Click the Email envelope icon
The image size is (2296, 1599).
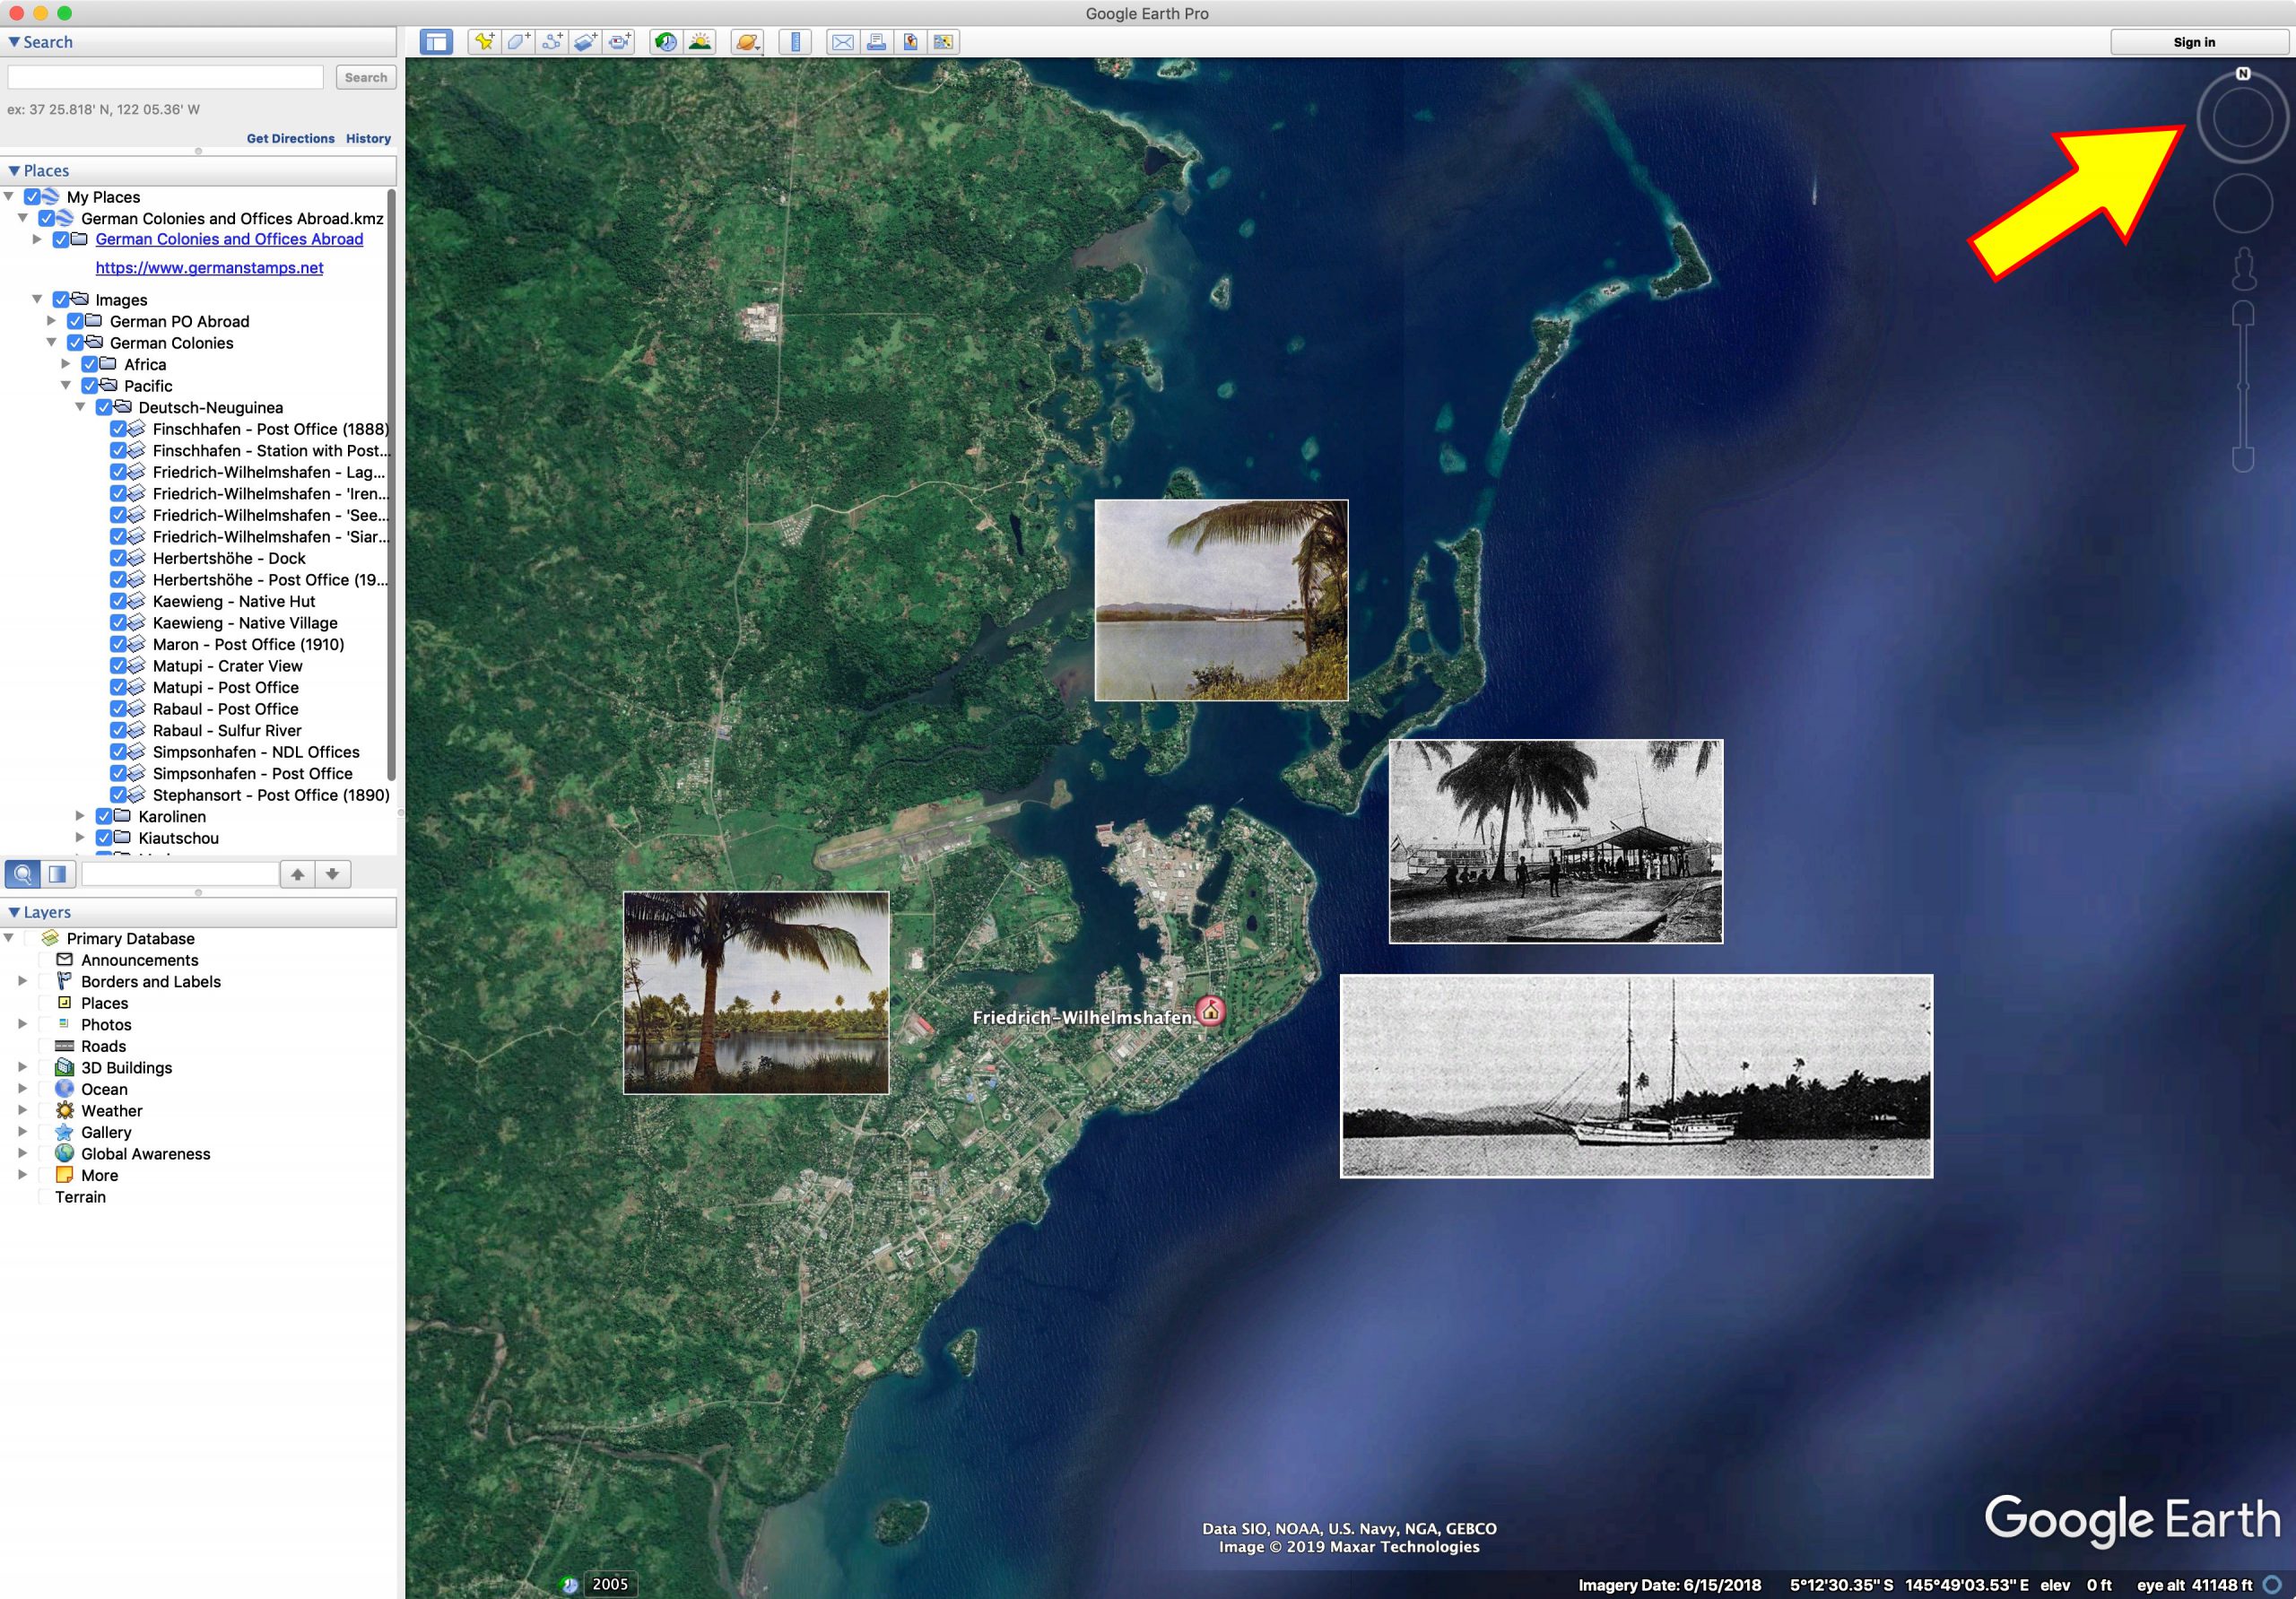843,42
